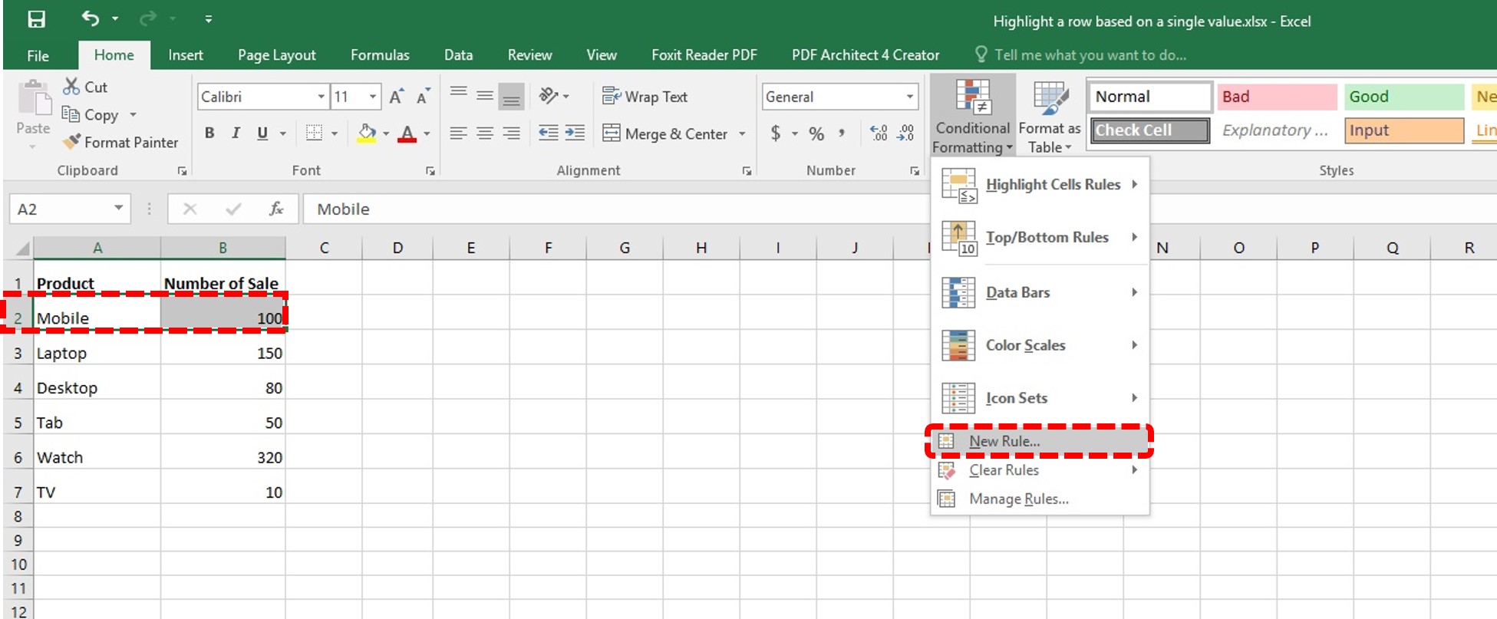Click the Copy icon

pyautogui.click(x=71, y=114)
